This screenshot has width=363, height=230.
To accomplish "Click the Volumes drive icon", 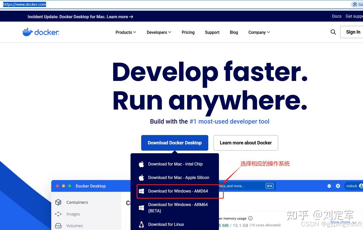I will (59, 226).
